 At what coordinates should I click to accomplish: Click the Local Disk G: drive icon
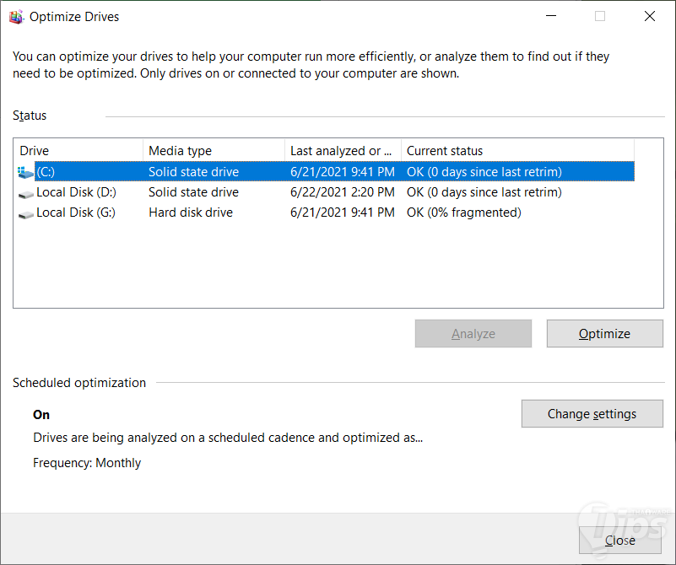click(25, 213)
